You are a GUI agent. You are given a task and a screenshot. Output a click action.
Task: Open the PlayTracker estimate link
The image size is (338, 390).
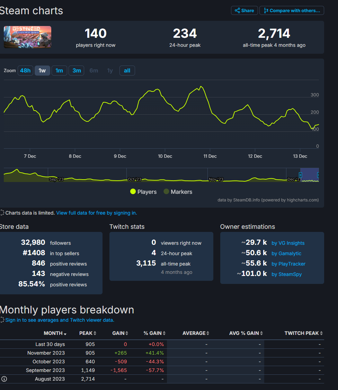pos(288,264)
